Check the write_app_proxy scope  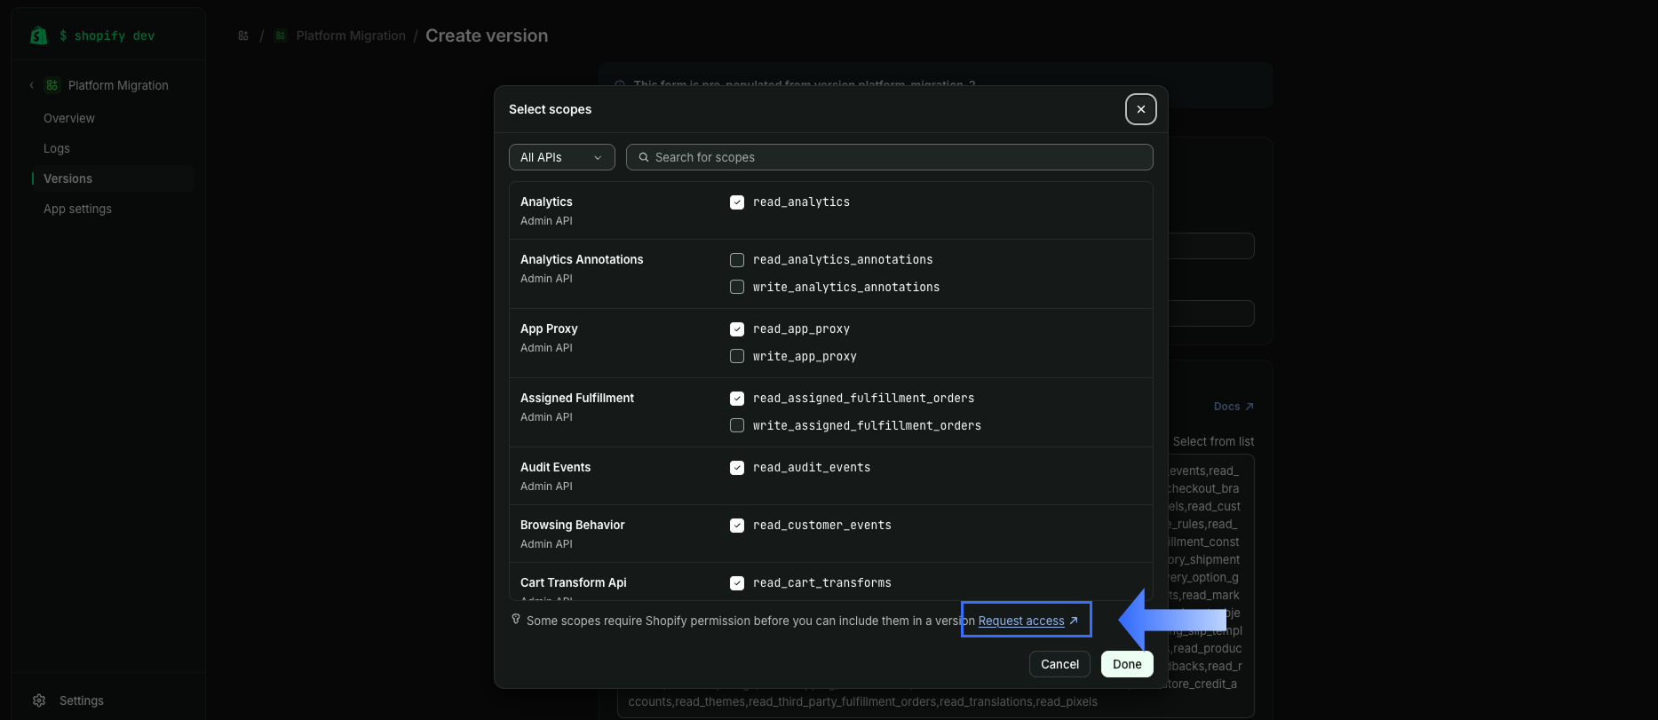[x=737, y=356]
